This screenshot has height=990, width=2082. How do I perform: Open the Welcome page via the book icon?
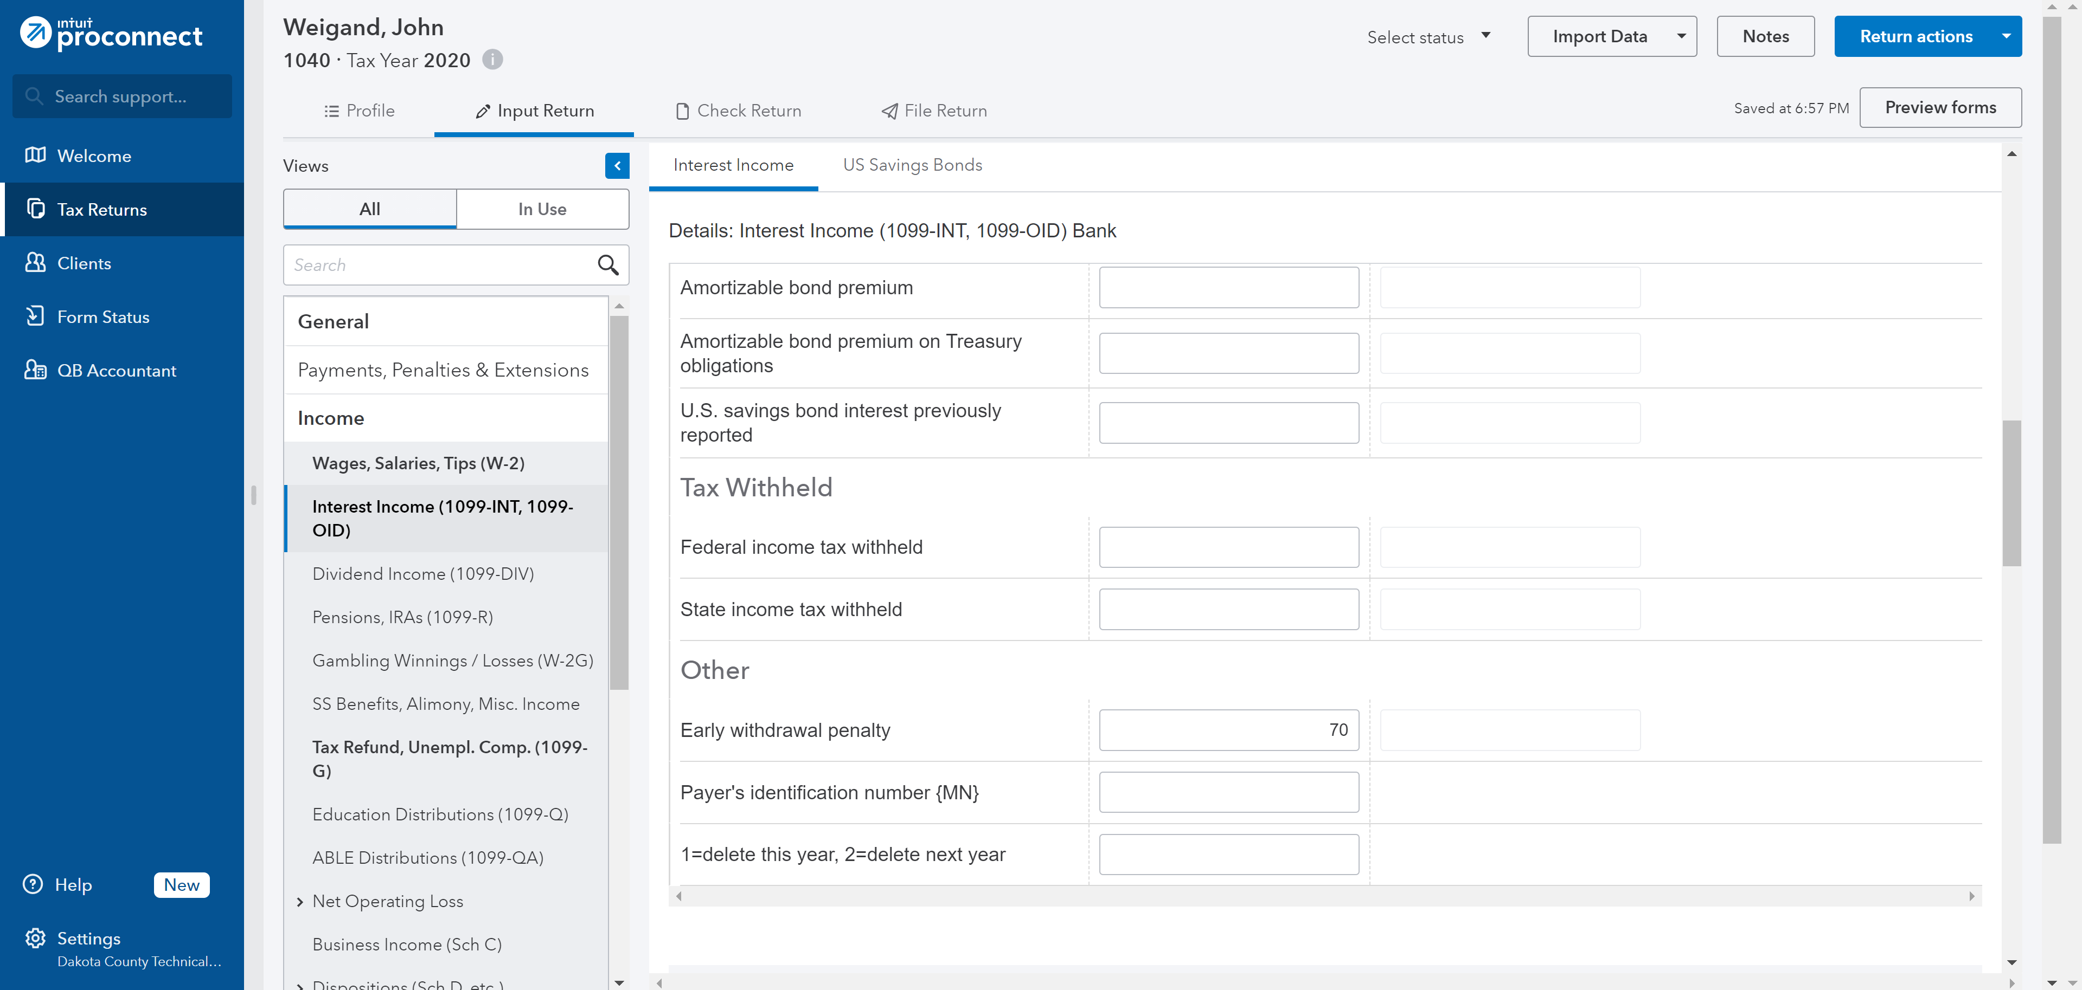tap(35, 155)
